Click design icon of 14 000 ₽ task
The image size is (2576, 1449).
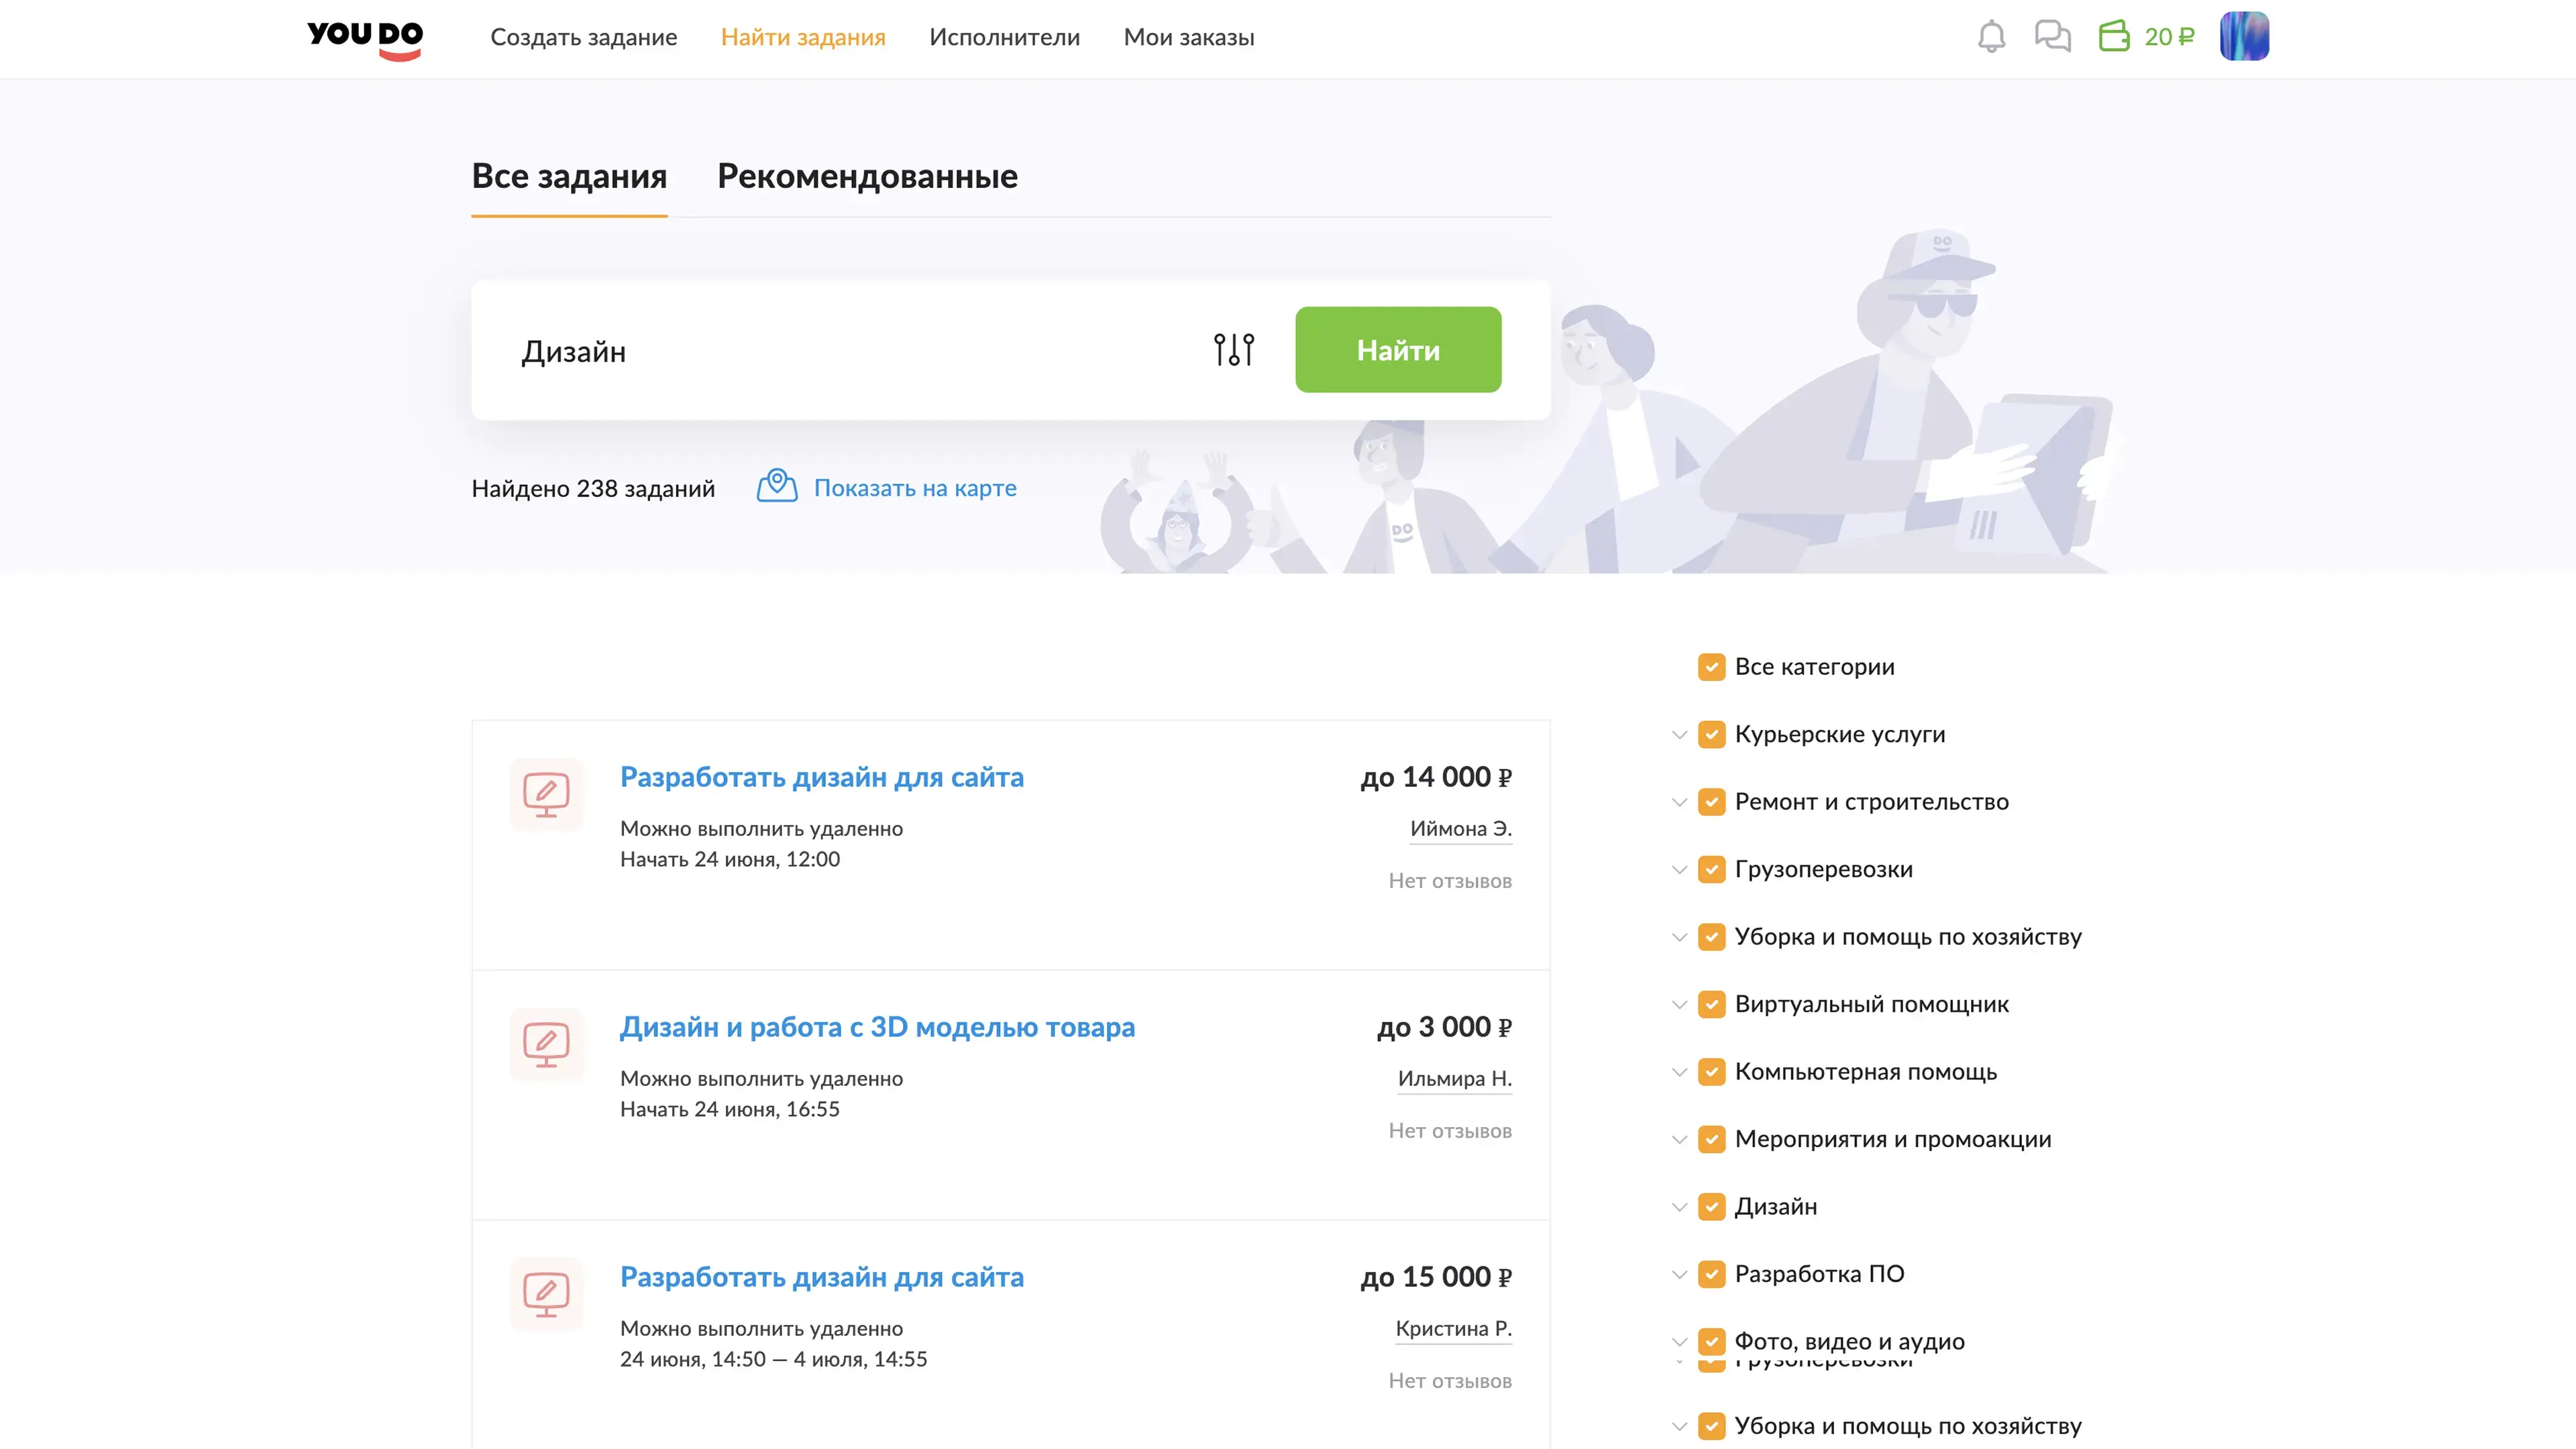coord(546,795)
